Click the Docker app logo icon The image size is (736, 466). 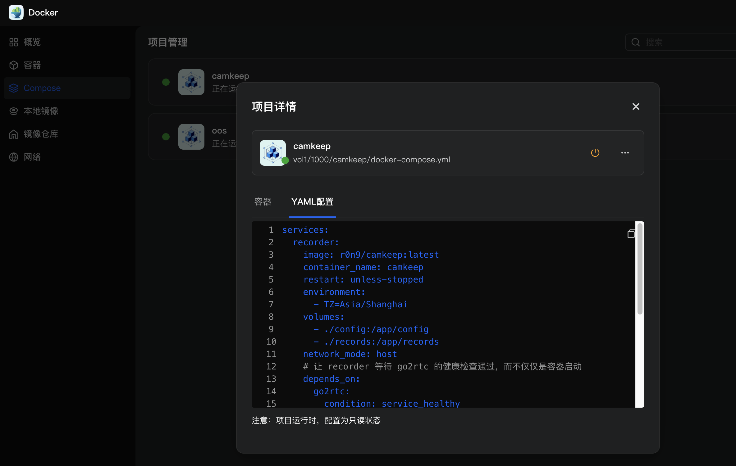click(16, 12)
